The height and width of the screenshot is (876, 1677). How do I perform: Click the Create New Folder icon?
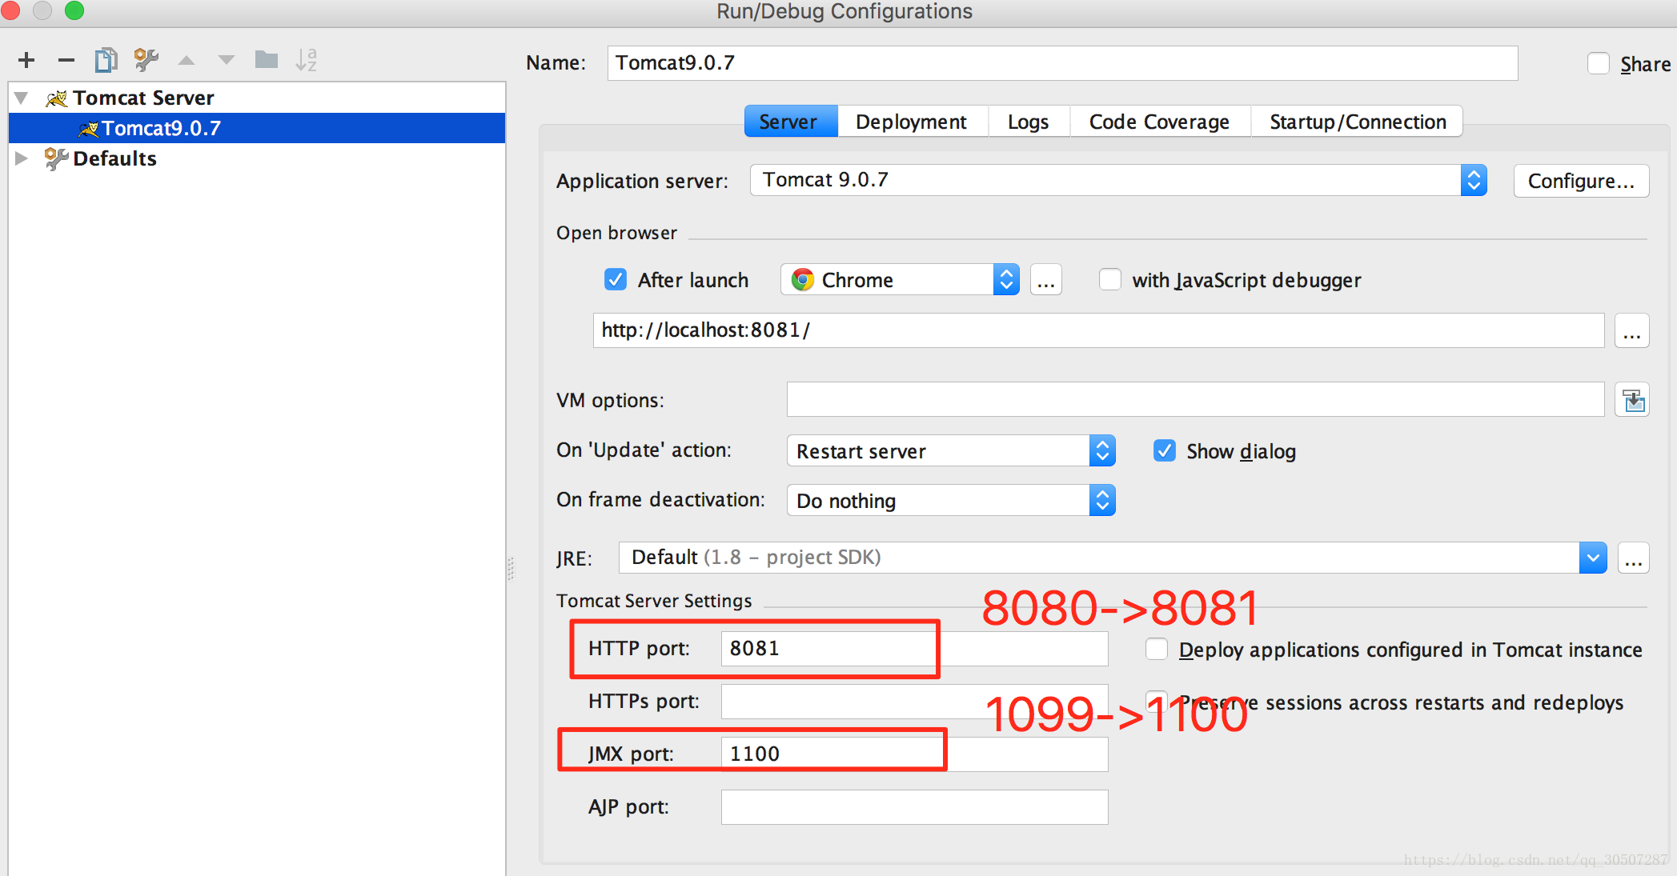tap(266, 60)
